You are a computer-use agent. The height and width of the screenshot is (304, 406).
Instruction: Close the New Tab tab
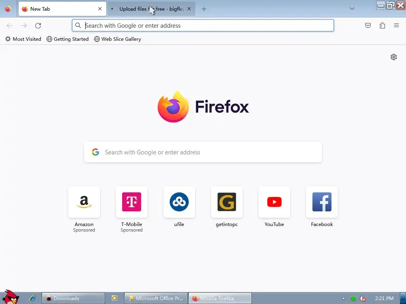click(x=100, y=9)
